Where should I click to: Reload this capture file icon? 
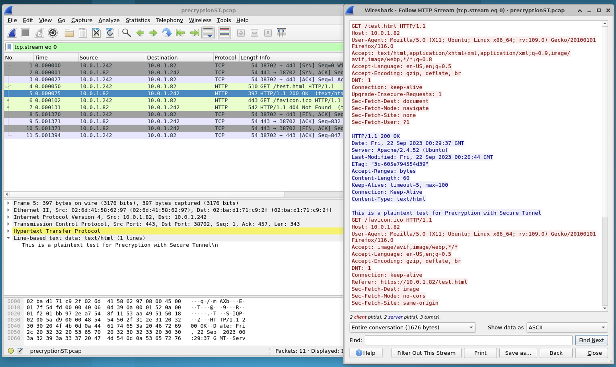110,33
